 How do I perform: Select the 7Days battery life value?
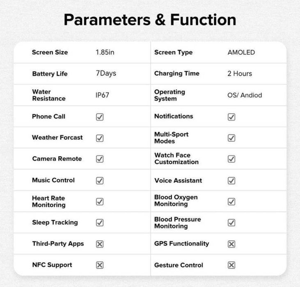pos(105,74)
